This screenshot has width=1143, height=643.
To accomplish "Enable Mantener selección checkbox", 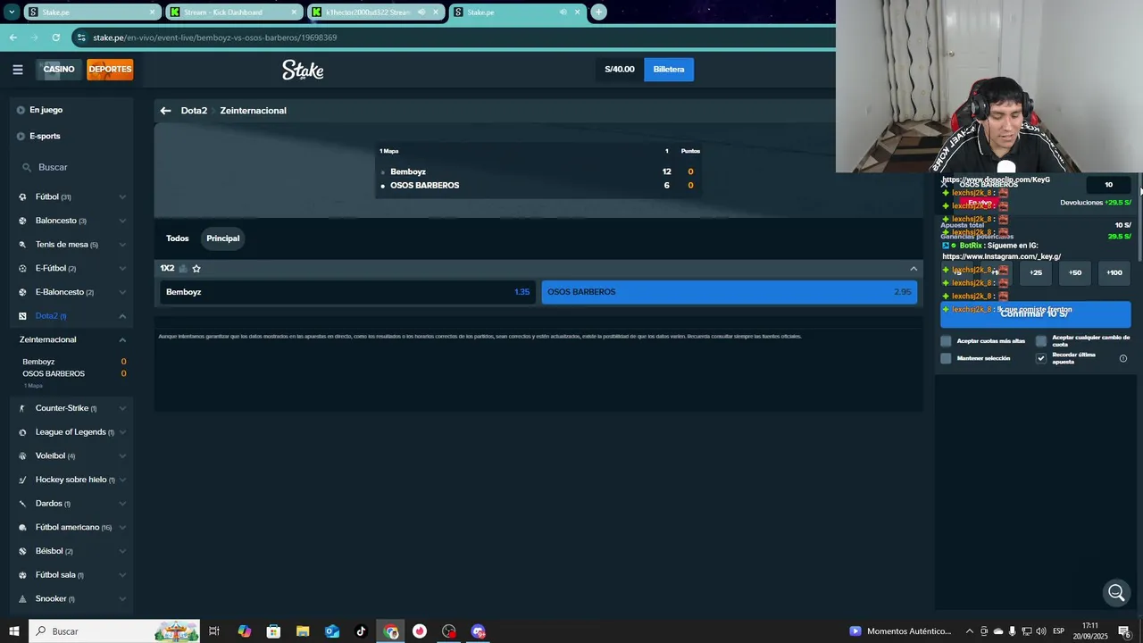I will [946, 358].
